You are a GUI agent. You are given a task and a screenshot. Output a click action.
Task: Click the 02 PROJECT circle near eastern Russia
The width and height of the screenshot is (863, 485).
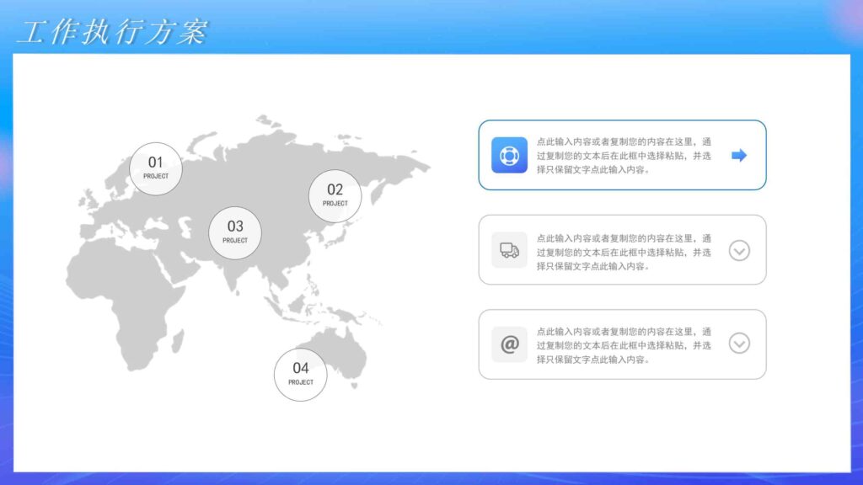click(x=334, y=196)
